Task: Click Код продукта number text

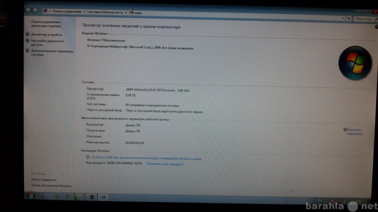Action: [x=114, y=163]
